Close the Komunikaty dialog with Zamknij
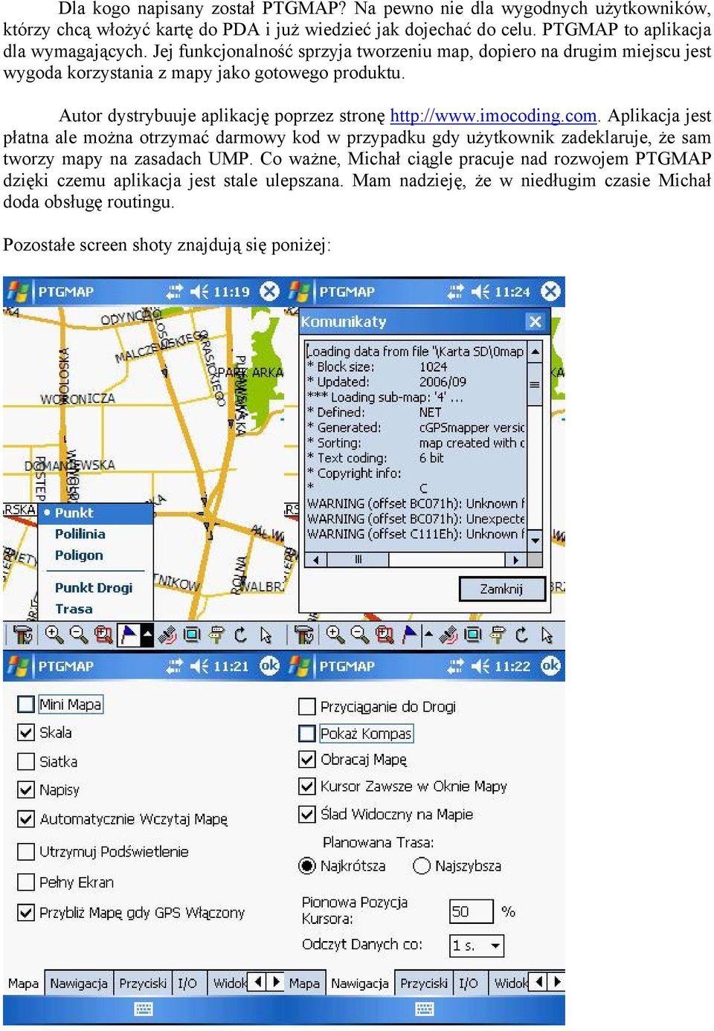This screenshot has height=1031, width=714. (502, 589)
